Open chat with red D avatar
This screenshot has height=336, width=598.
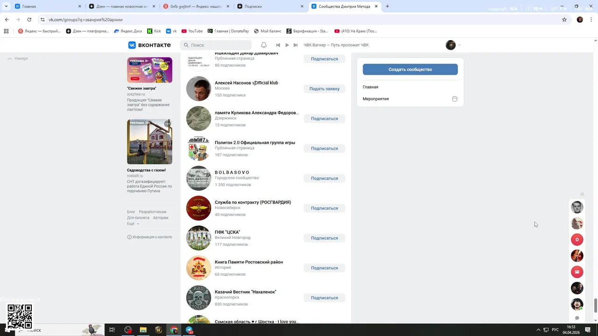pyautogui.click(x=577, y=239)
